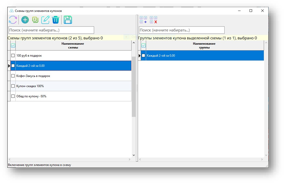Check the box next to 'Обед по купону -50%'
The image size is (284, 183).
[13, 96]
